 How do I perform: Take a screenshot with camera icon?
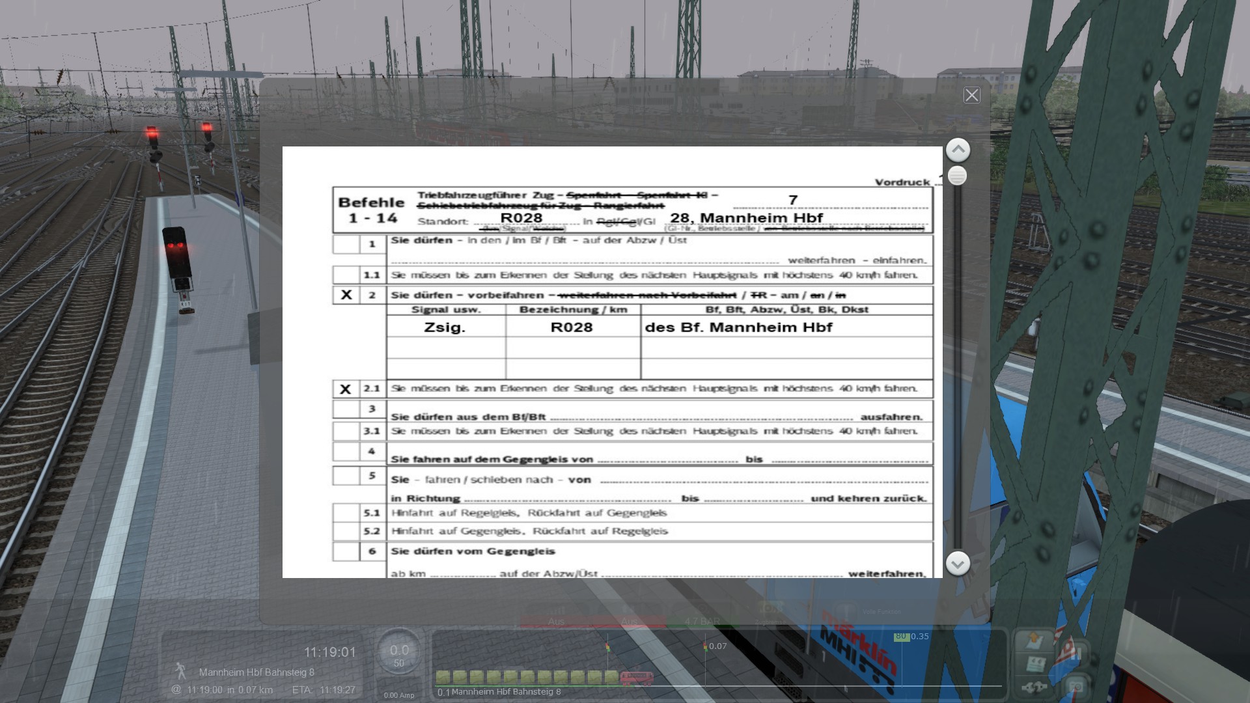(x=1076, y=687)
